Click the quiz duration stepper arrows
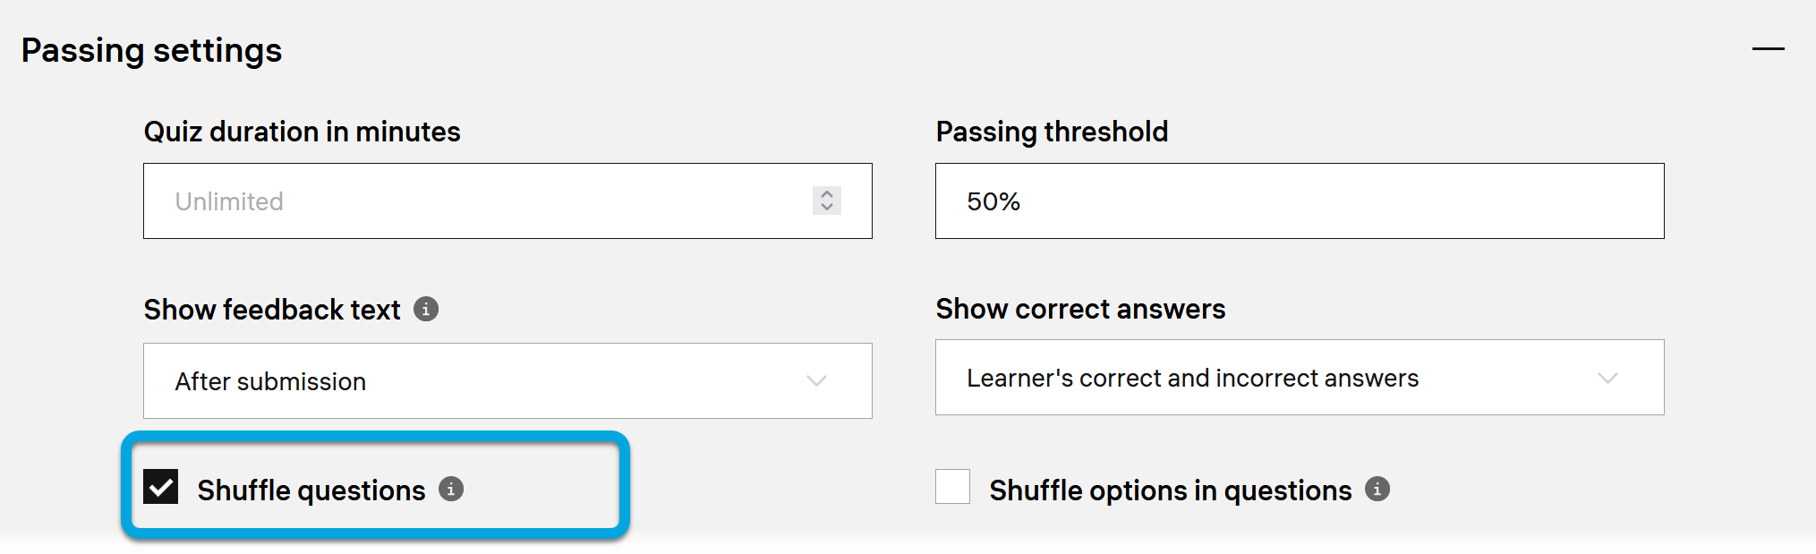 pos(827,200)
